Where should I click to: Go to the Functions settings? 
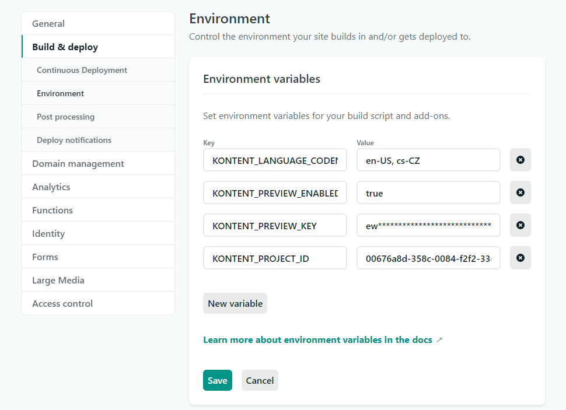click(x=52, y=210)
